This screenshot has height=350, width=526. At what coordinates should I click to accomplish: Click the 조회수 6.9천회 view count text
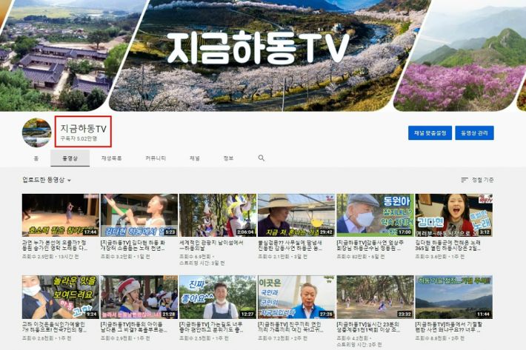point(195,257)
